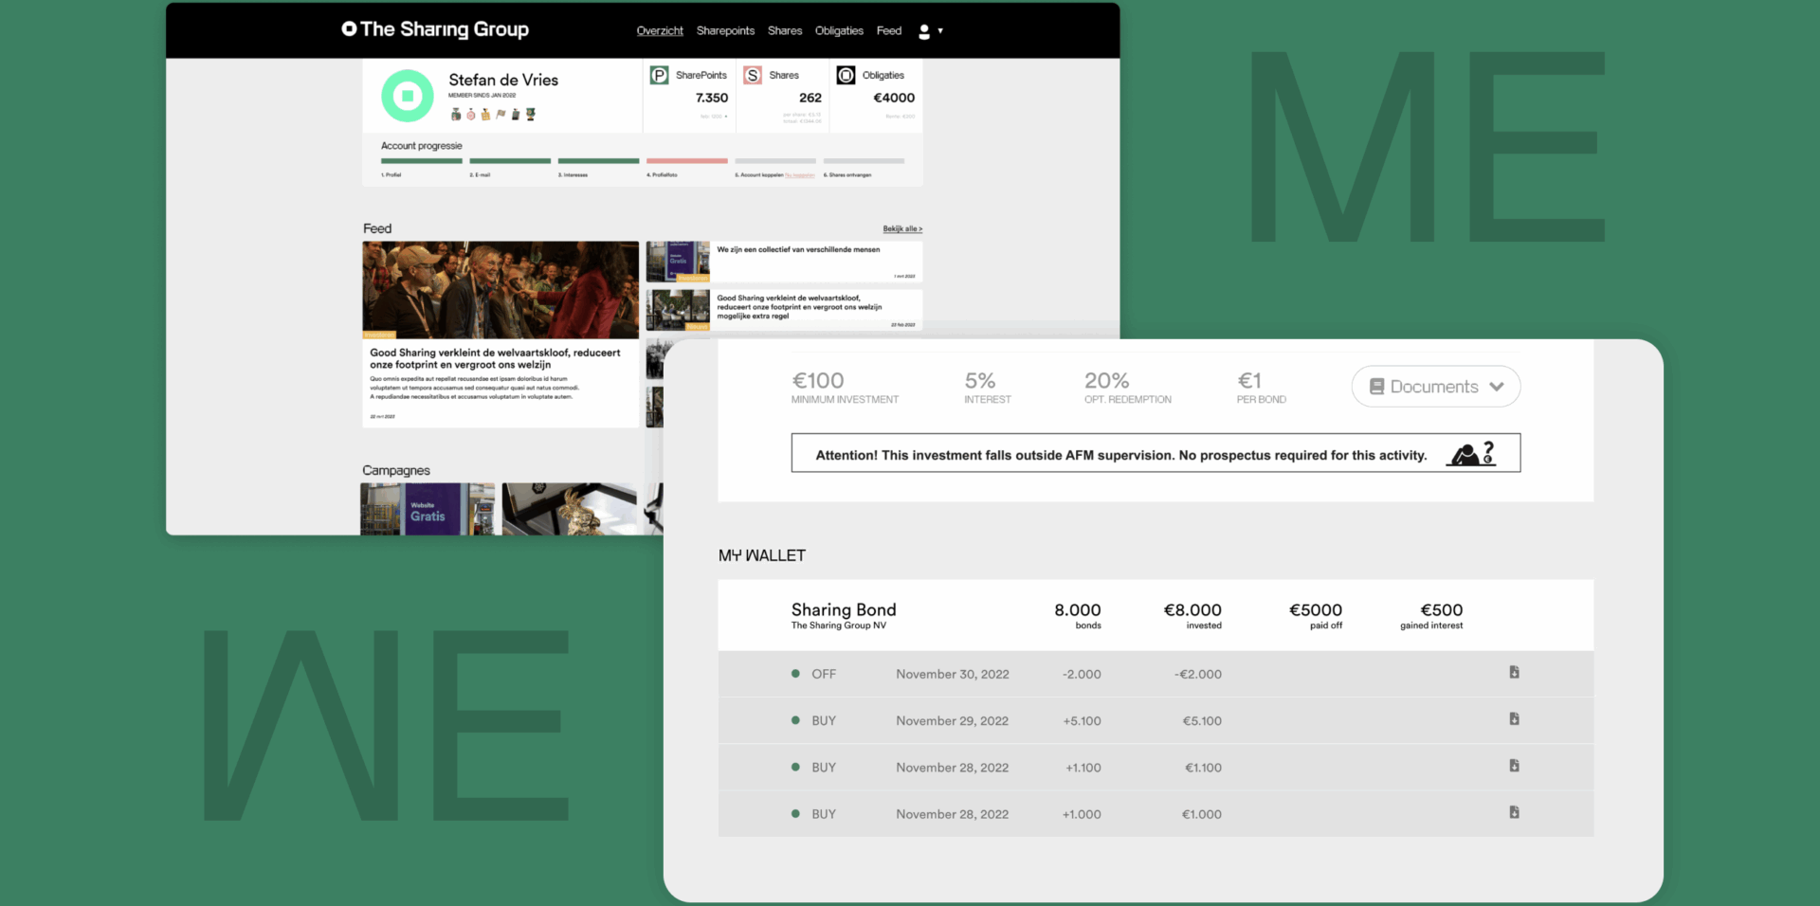Click the user account icon in navbar
The image size is (1820, 906).
(924, 31)
